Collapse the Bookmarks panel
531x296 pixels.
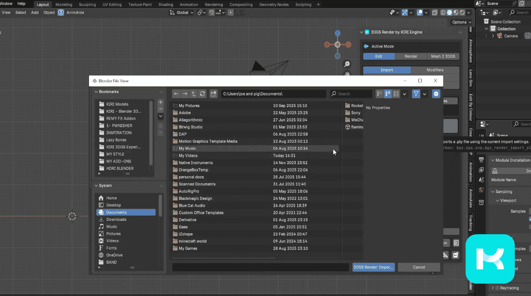[97, 92]
